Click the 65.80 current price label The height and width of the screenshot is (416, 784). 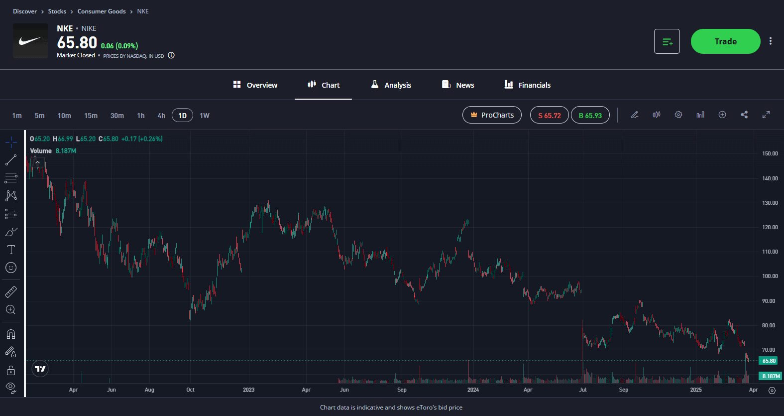point(769,361)
